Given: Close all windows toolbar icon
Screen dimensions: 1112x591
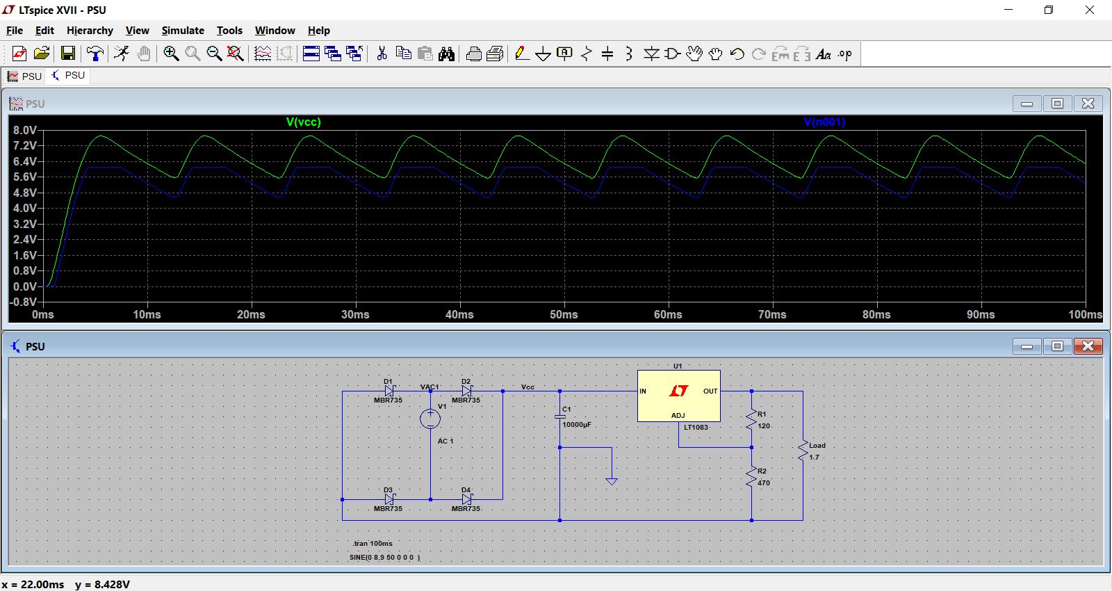Looking at the screenshot, I should click(354, 54).
